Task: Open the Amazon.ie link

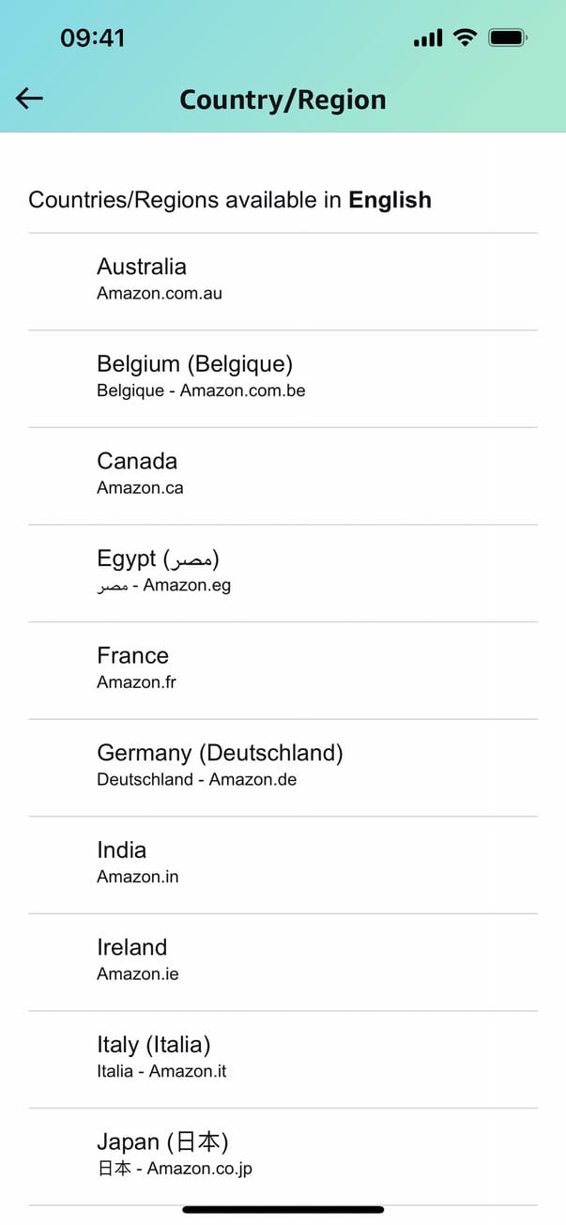Action: tap(138, 974)
